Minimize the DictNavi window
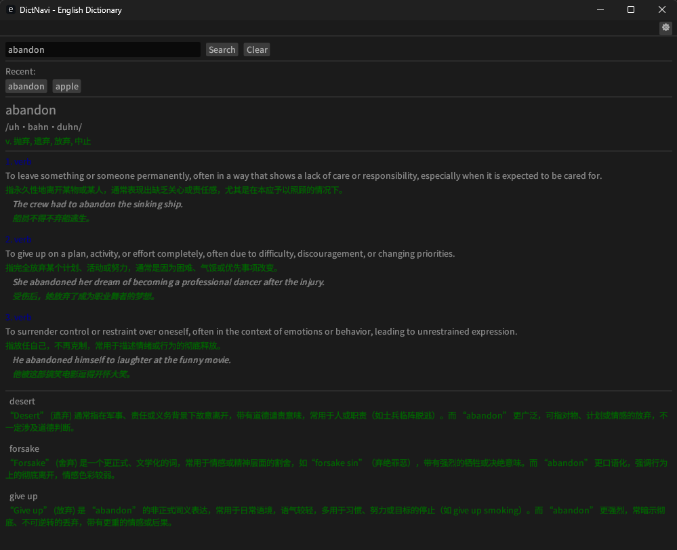The image size is (677, 550). coord(600,10)
